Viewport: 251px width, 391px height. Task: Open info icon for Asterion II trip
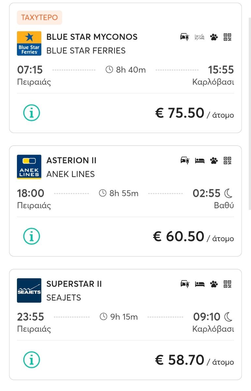(32, 236)
